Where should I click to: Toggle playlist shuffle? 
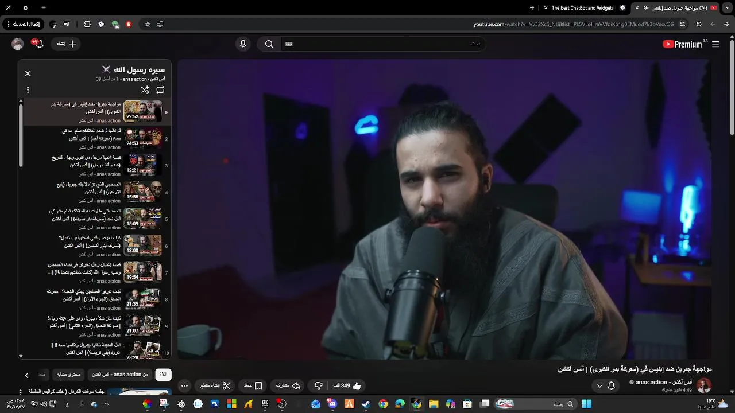point(145,90)
